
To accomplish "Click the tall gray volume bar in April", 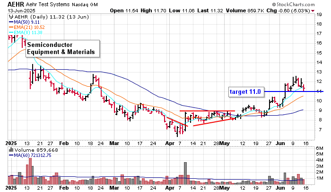I will [185, 173].
